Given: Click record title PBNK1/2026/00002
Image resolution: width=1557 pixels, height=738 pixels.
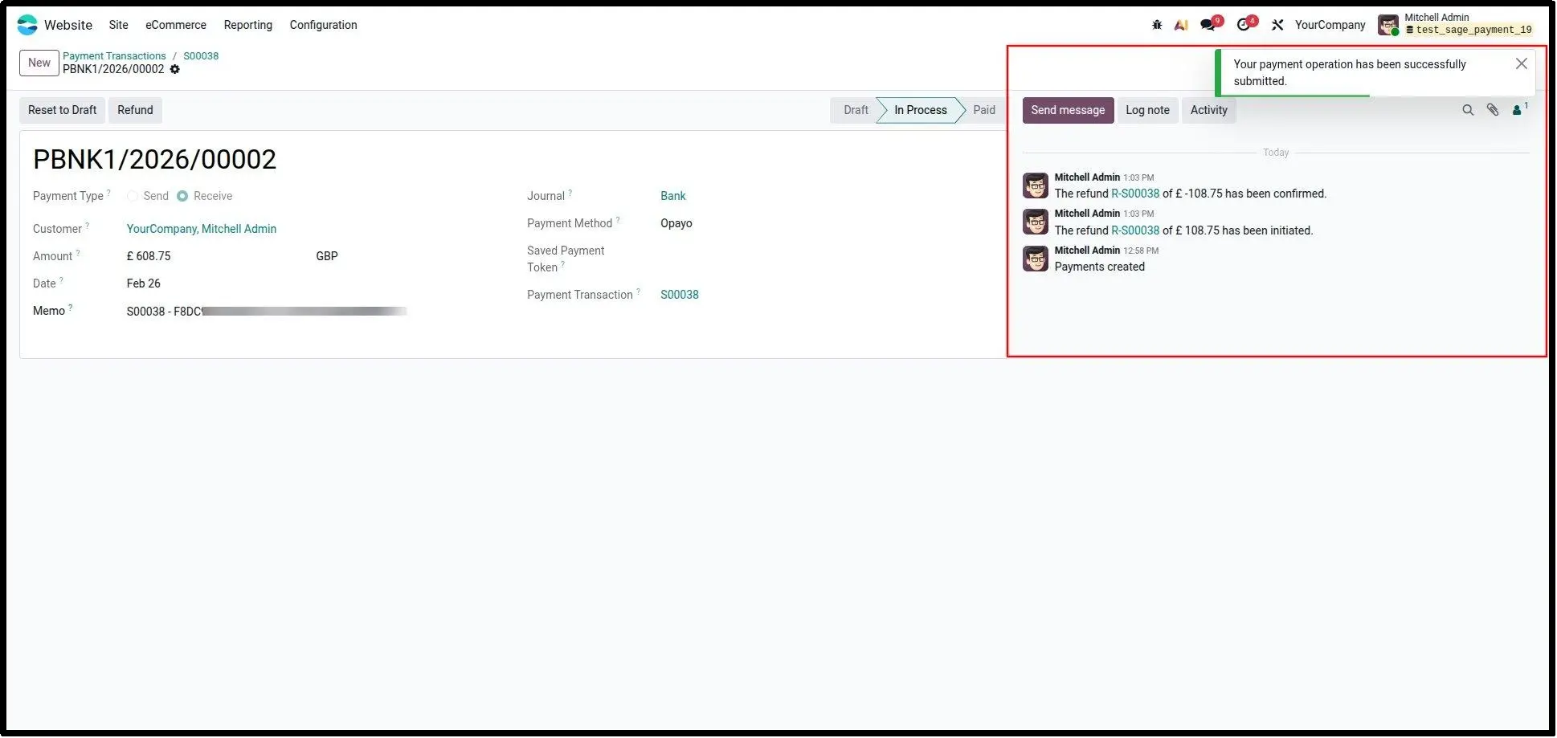Looking at the screenshot, I should [155, 160].
